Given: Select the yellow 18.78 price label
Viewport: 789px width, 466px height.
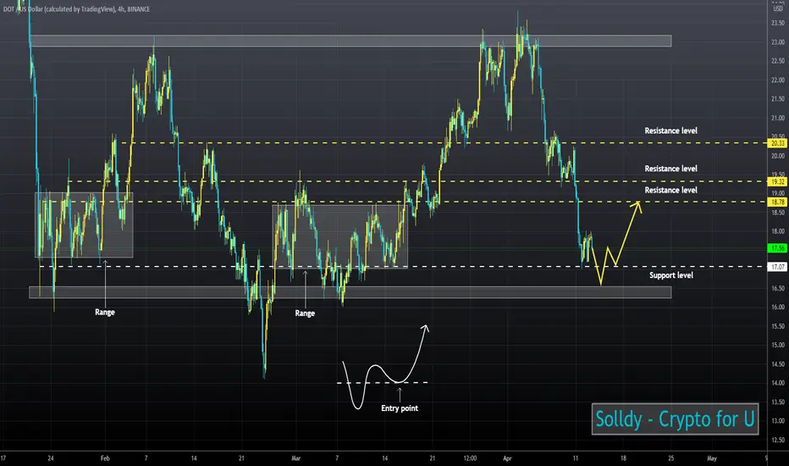Looking at the screenshot, I should 777,202.
